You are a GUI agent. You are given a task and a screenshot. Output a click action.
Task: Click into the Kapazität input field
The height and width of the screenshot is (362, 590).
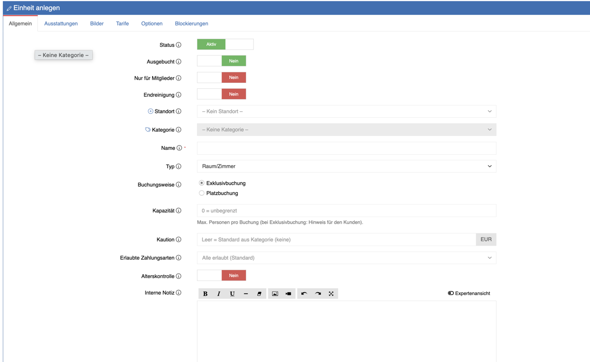[x=347, y=211]
